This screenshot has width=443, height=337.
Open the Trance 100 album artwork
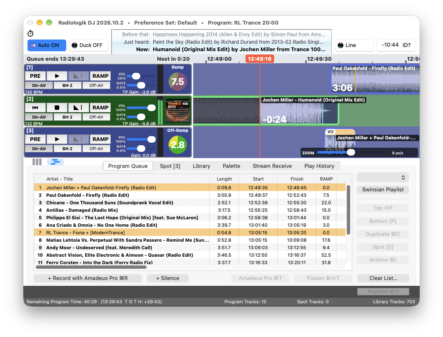pyautogui.click(x=177, y=111)
